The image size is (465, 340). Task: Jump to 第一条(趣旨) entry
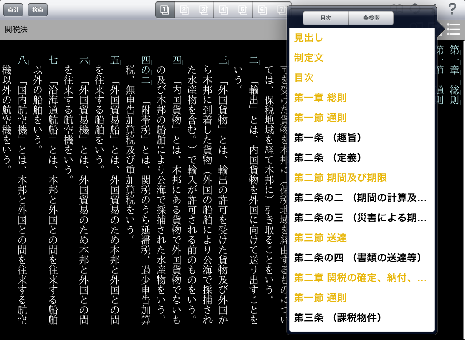point(361,138)
